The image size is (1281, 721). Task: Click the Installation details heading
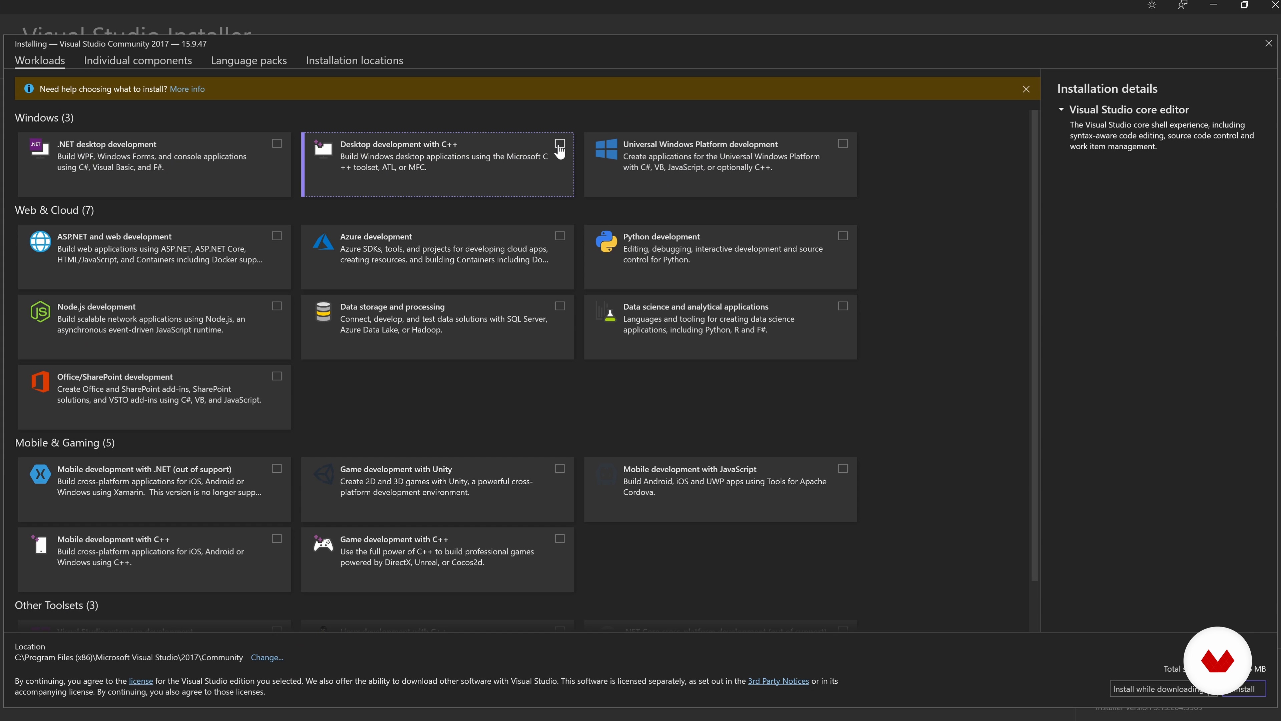point(1107,88)
